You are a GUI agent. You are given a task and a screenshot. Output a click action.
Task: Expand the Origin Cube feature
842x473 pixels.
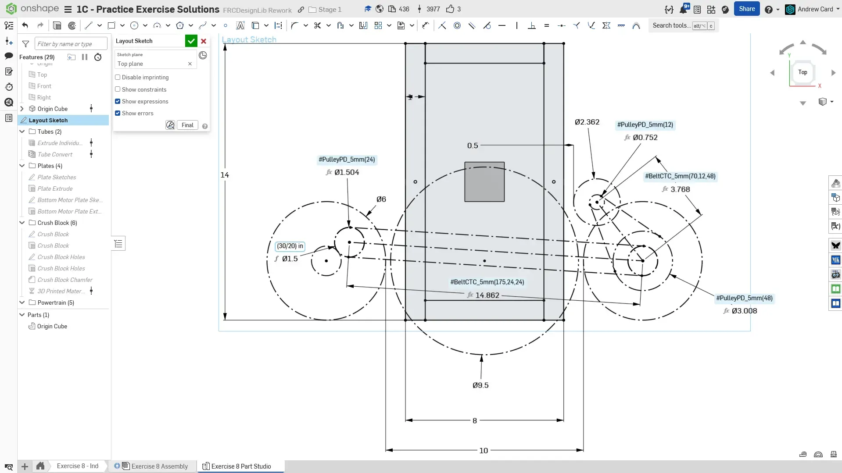coord(22,109)
